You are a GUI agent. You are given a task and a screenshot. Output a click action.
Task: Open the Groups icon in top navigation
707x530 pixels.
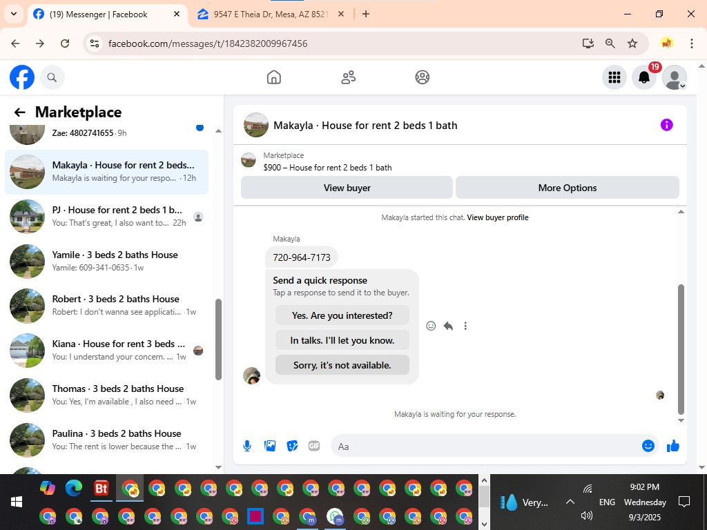point(422,77)
